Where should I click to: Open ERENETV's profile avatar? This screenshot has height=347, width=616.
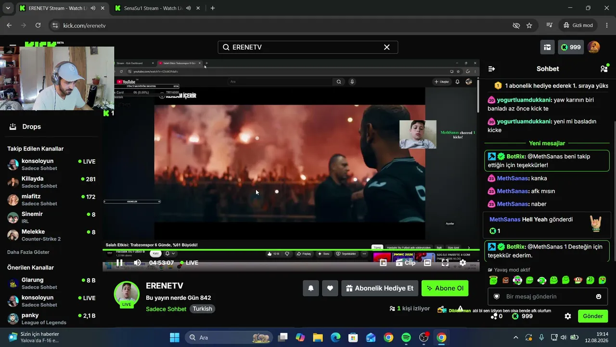[x=127, y=294]
